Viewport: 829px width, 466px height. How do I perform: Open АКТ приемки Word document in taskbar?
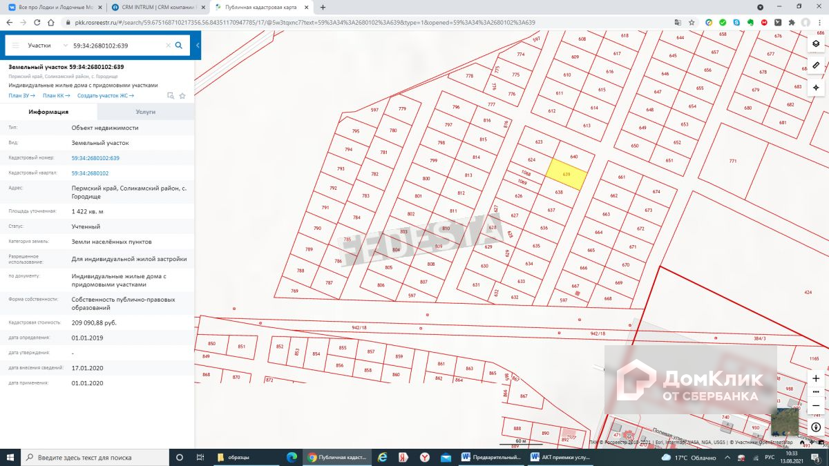point(560,457)
